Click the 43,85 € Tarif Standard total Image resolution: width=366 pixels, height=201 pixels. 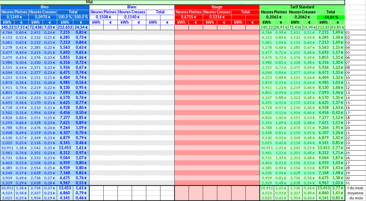pos(338,27)
